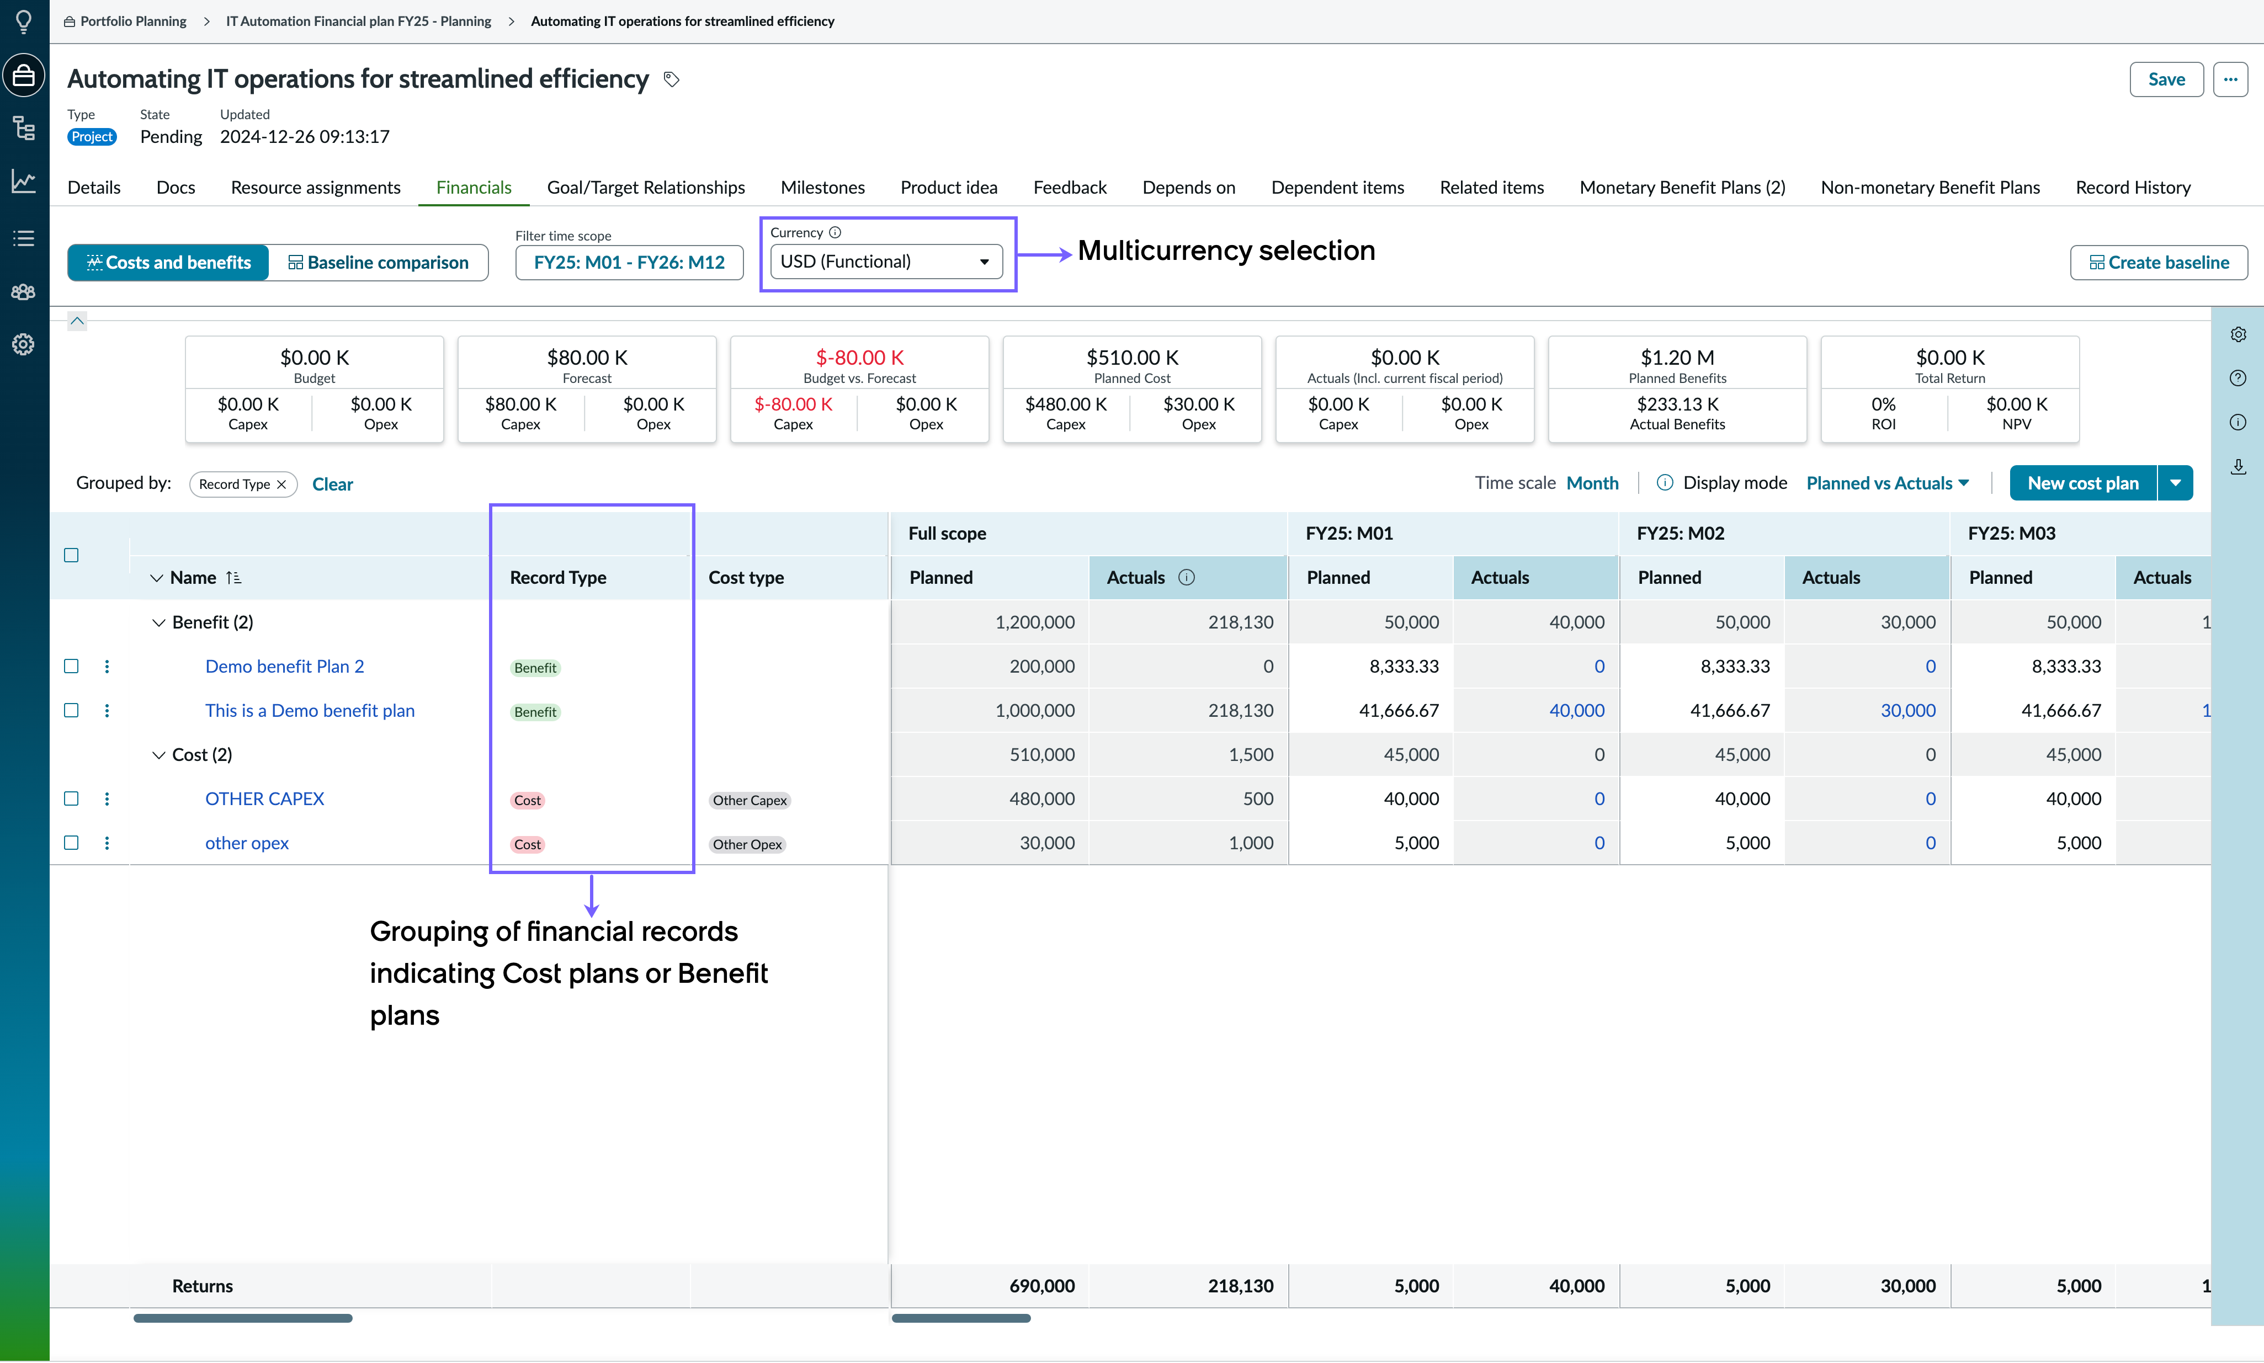Open the settings gear in left sidebar
The height and width of the screenshot is (1363, 2264).
pos(24,344)
